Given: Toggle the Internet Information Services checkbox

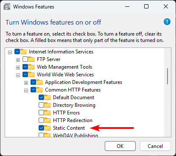Looking at the screenshot, I should click(17, 52).
